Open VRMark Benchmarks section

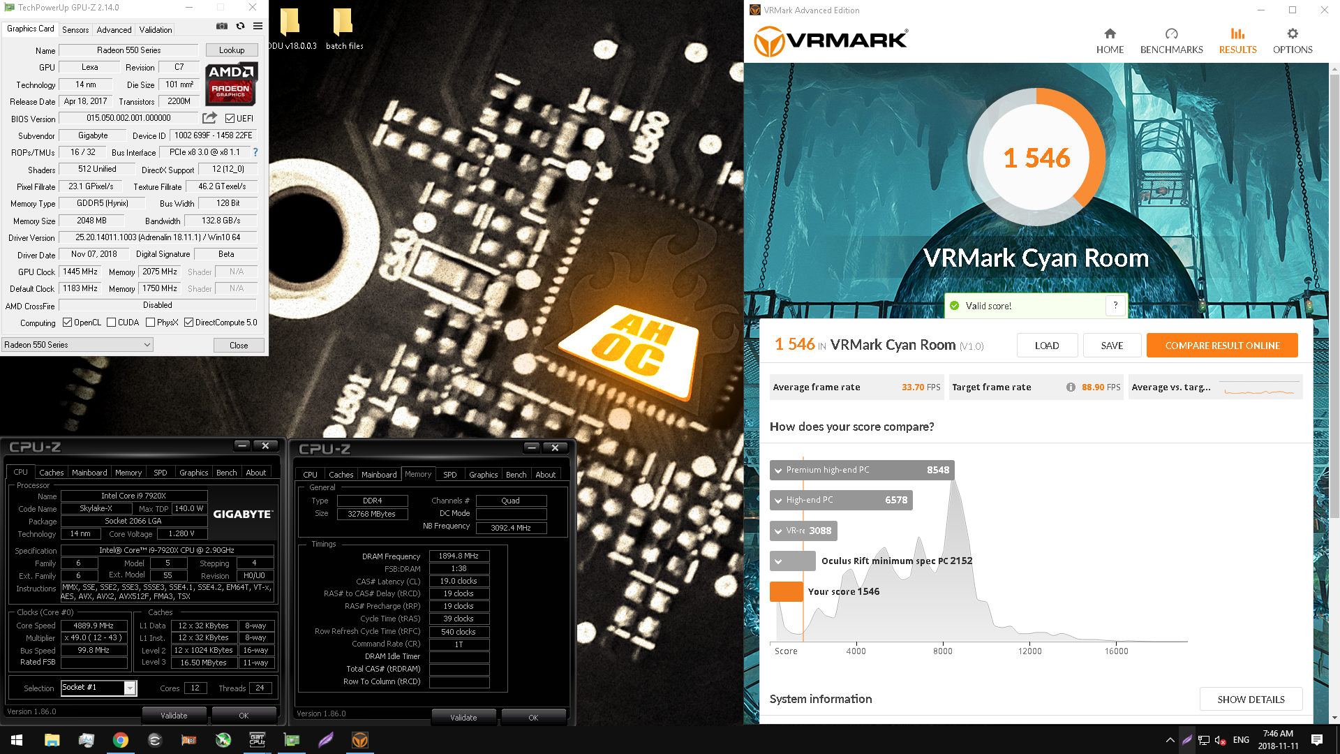(x=1171, y=41)
